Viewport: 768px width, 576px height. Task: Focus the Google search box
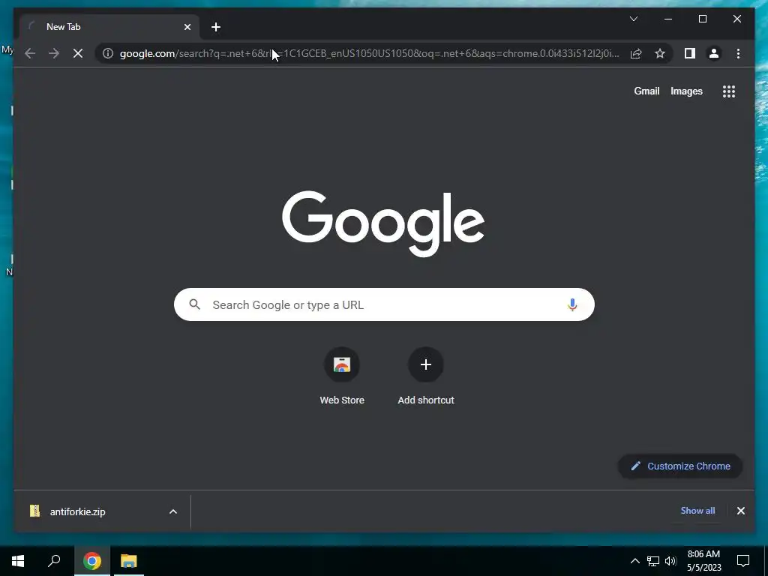tap(384, 304)
